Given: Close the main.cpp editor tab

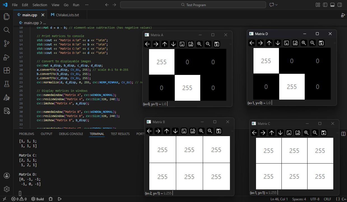Looking at the screenshot, I should pos(43,15).
